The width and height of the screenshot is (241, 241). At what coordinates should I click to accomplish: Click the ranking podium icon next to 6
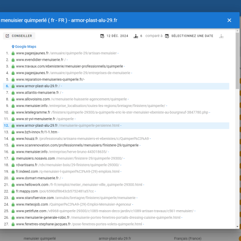(x=136, y=36)
